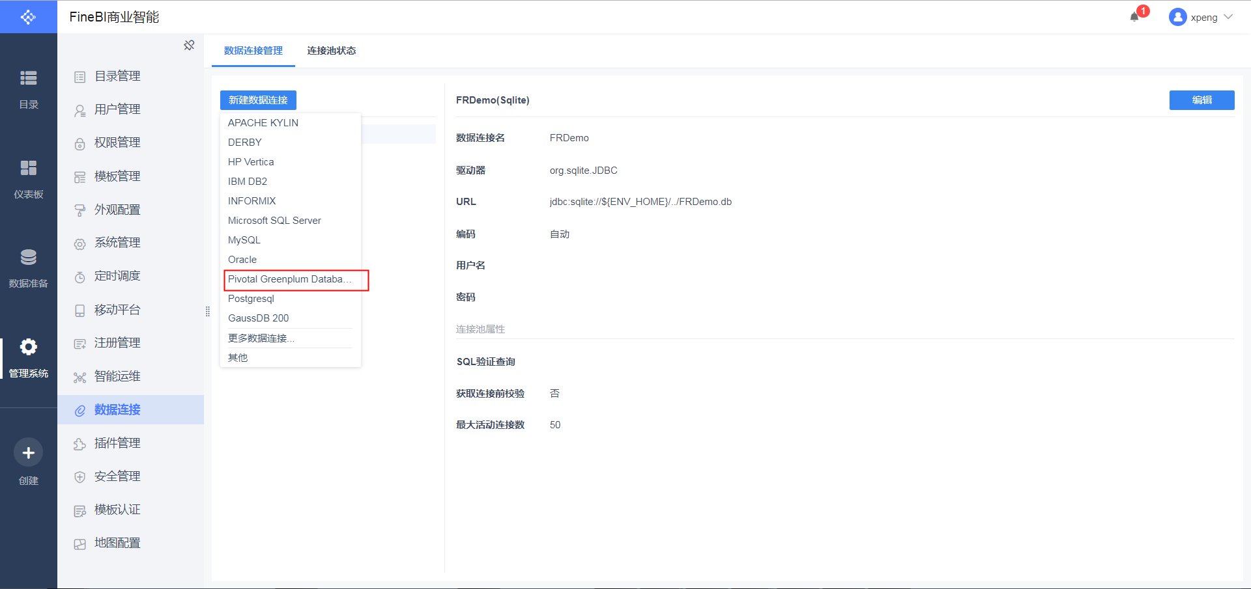Open 插件管理 menu entry
Screen dimensions: 1251x589
tap(130, 443)
